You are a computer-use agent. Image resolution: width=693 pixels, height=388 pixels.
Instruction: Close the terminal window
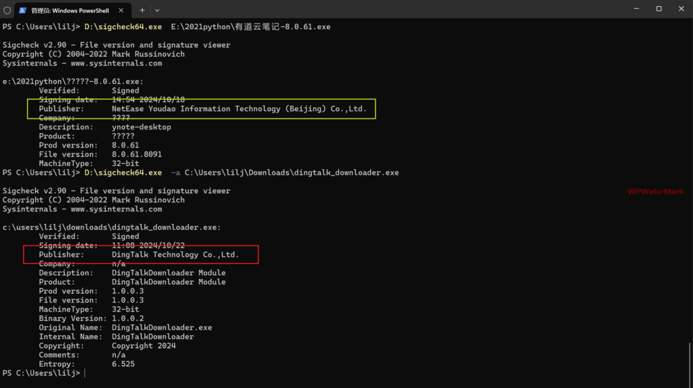tap(681, 9)
